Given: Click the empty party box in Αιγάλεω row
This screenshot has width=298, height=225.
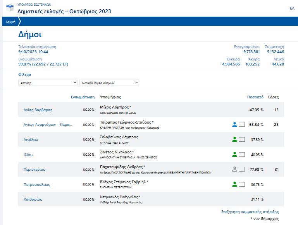Looking at the screenshot, I should (242, 139).
